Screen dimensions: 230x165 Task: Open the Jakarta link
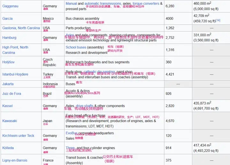click(x=8, y=84)
